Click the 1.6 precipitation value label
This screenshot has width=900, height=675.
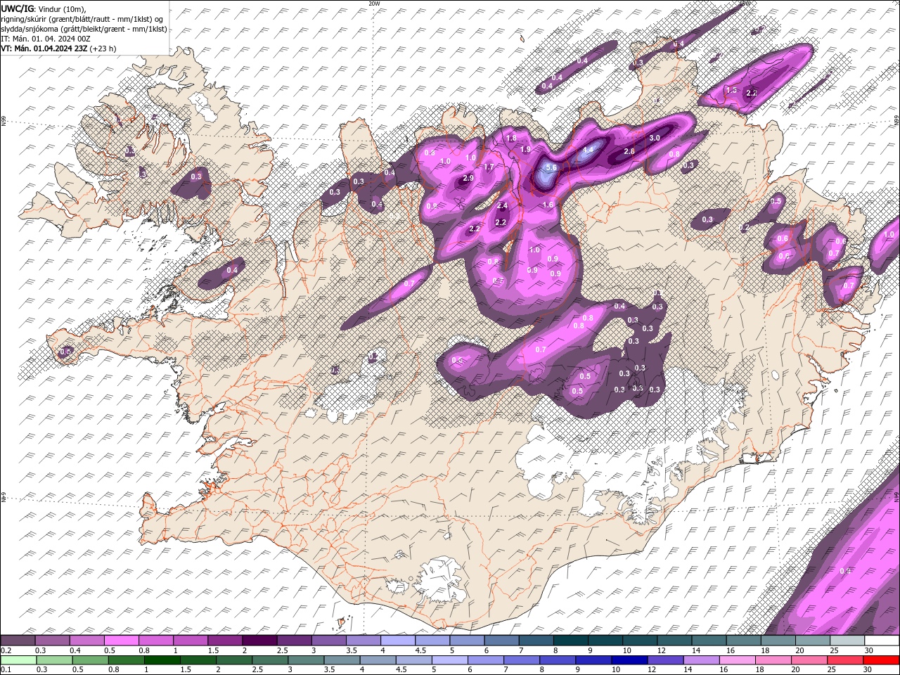[548, 205]
